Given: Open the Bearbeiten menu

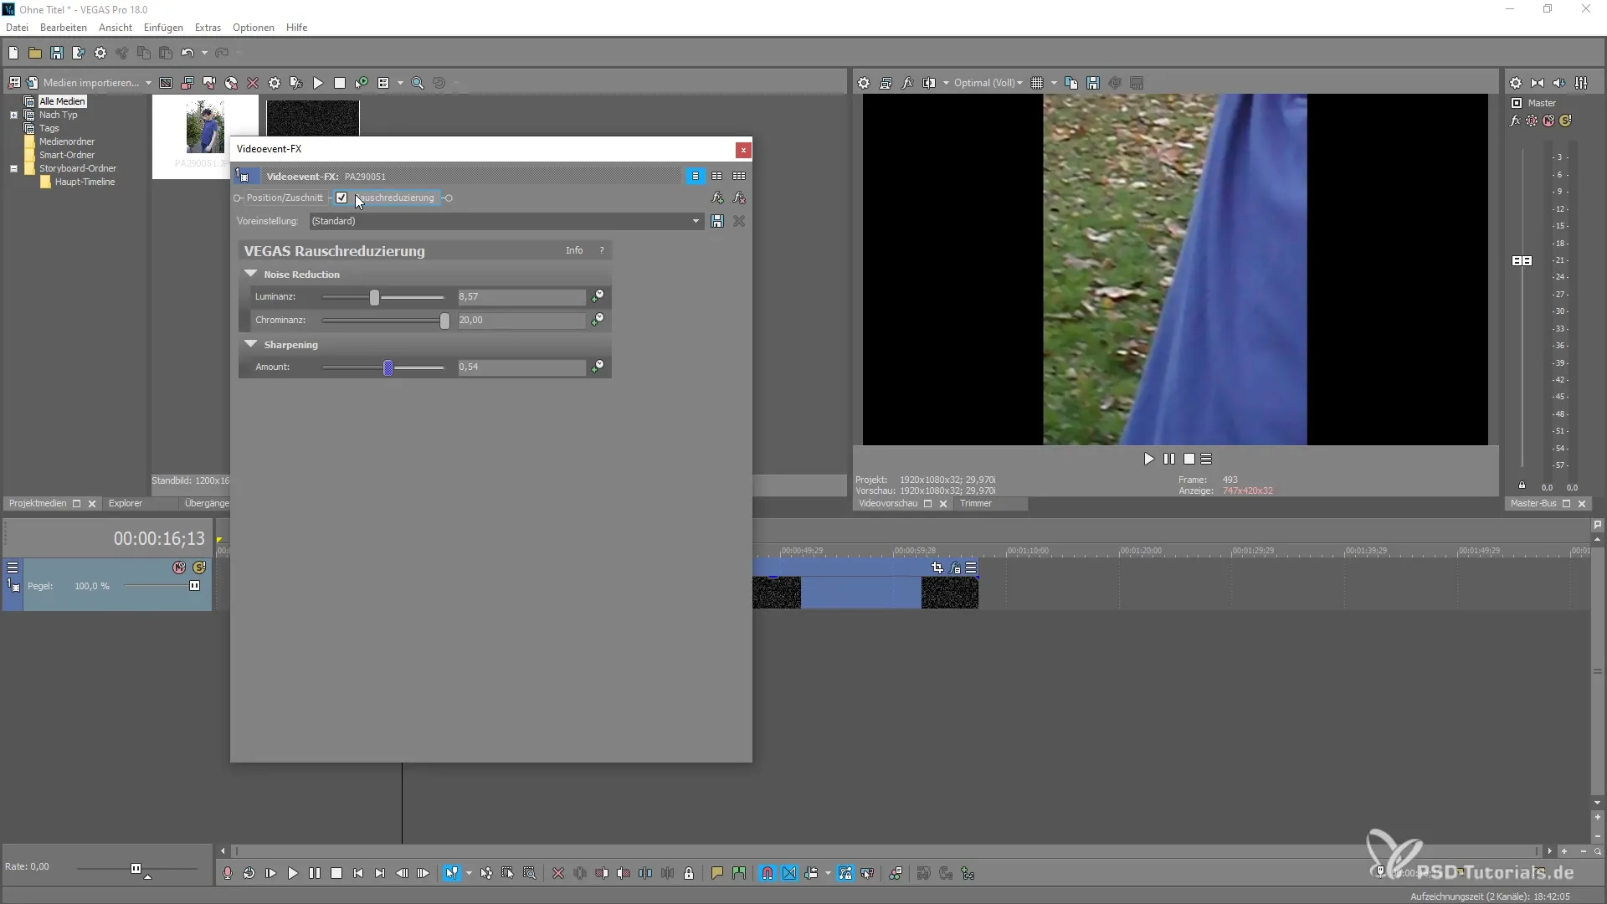Looking at the screenshot, I should (64, 28).
